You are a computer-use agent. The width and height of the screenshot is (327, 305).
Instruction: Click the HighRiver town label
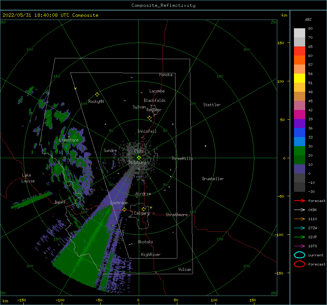tap(151, 255)
